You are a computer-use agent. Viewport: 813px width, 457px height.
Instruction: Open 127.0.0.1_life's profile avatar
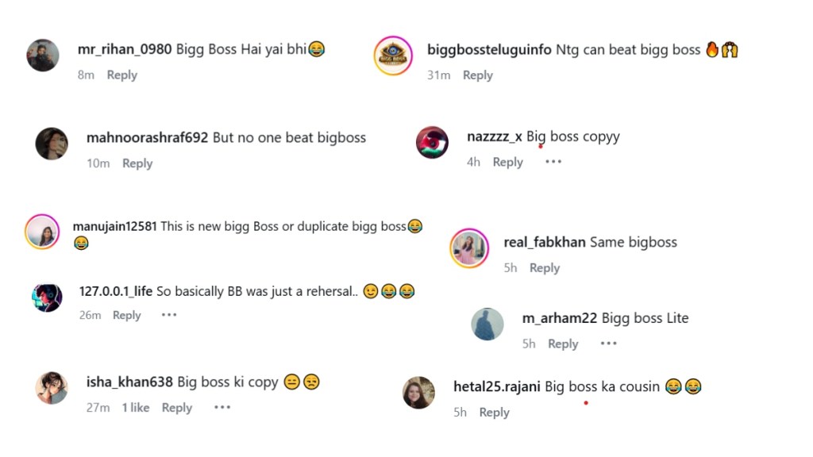click(48, 298)
